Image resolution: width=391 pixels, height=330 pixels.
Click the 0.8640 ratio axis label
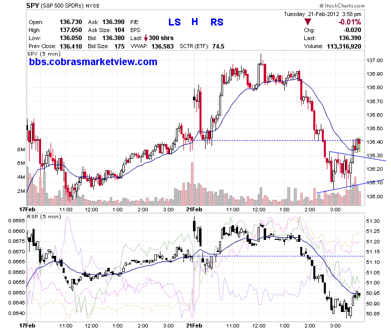click(x=17, y=313)
